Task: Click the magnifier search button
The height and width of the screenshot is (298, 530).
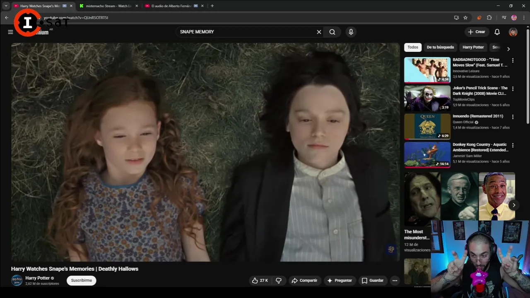Action: point(332,32)
